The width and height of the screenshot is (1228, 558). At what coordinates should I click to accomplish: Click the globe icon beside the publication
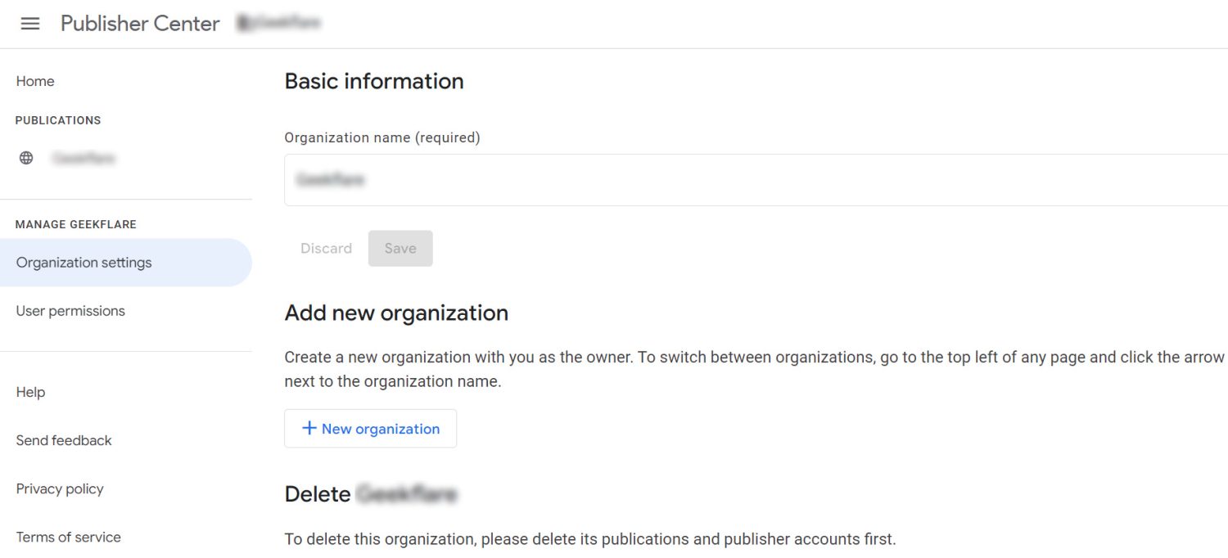coord(26,158)
